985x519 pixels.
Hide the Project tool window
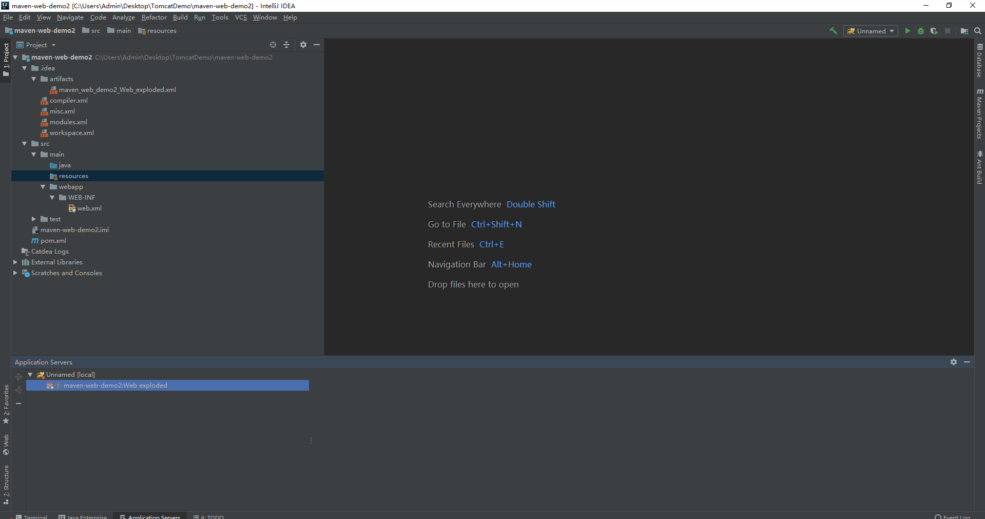coord(317,45)
